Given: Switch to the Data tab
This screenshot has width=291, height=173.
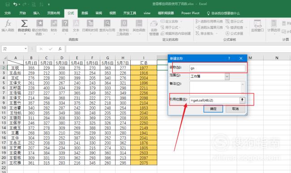Looking at the screenshot, I should 85,13.
